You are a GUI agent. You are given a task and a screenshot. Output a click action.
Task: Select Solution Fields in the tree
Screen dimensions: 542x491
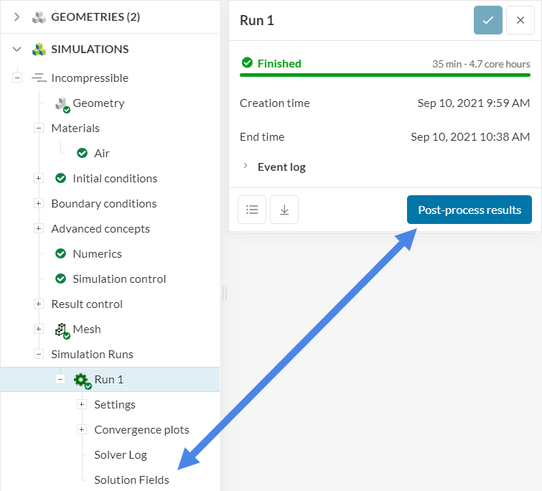coord(131,480)
